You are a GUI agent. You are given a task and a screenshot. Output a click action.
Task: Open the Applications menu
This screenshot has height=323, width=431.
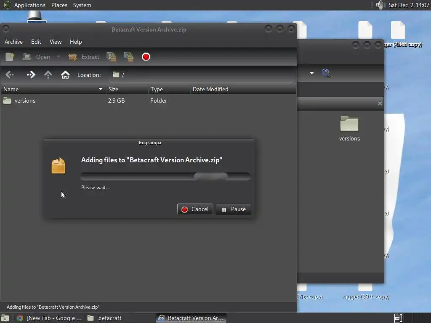(x=30, y=5)
